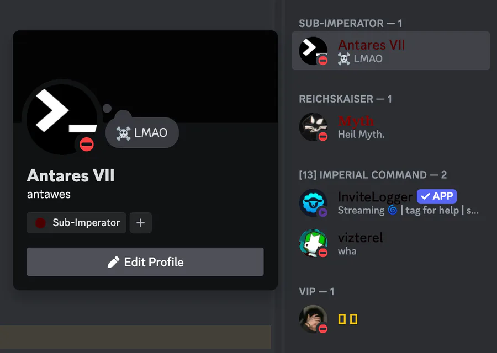Click InviteLogger's blue sheep avatar
The width and height of the screenshot is (497, 353).
pyautogui.click(x=313, y=202)
